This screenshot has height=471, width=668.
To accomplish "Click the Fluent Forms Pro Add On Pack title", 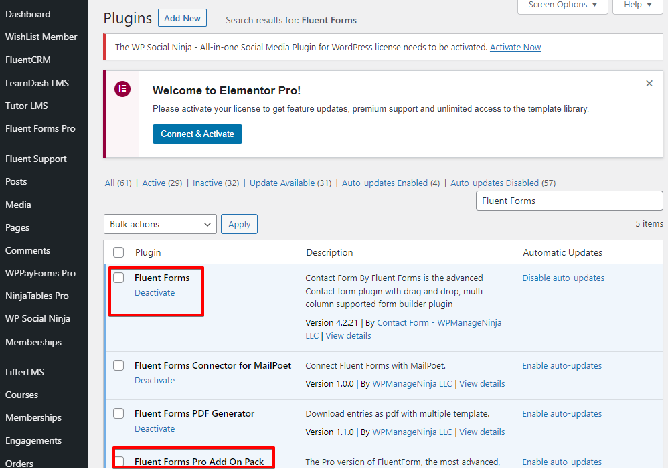I will pos(199,462).
